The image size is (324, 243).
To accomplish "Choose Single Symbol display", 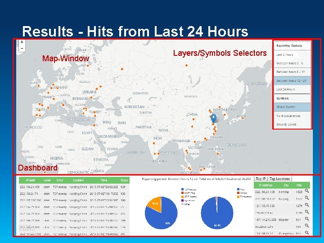I will [x=292, y=107].
